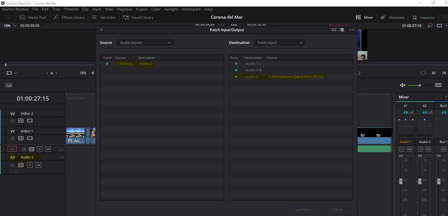Mute the Audio 2 track
This screenshot has height=216, width=448.
tap(39, 165)
